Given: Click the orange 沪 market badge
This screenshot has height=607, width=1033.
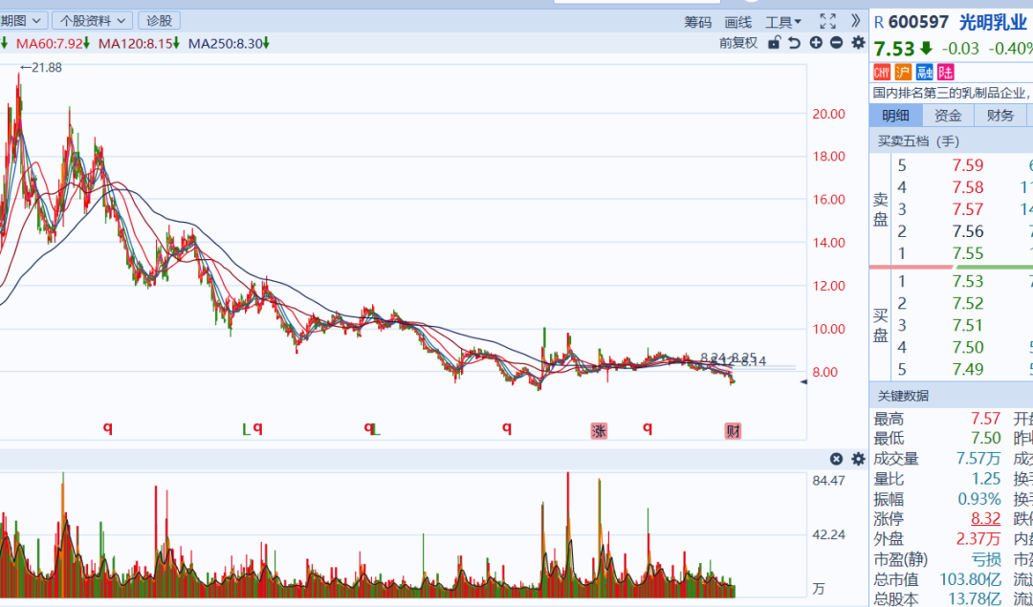Looking at the screenshot, I should 903,72.
